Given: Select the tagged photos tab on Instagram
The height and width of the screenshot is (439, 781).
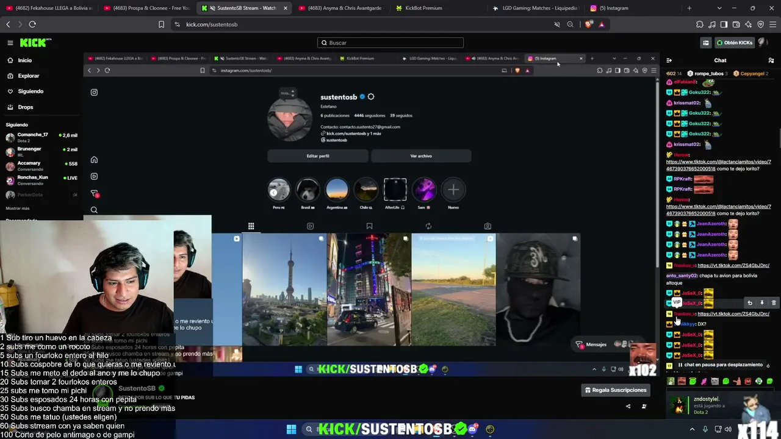Looking at the screenshot, I should [x=488, y=226].
